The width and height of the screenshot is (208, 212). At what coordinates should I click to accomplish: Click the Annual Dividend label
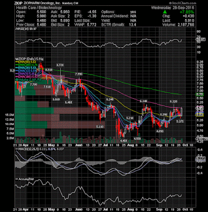point(115,16)
